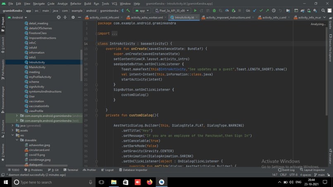Open the Event Log
Image resolution: width=333 pixels, height=187 pixels.
286,170
